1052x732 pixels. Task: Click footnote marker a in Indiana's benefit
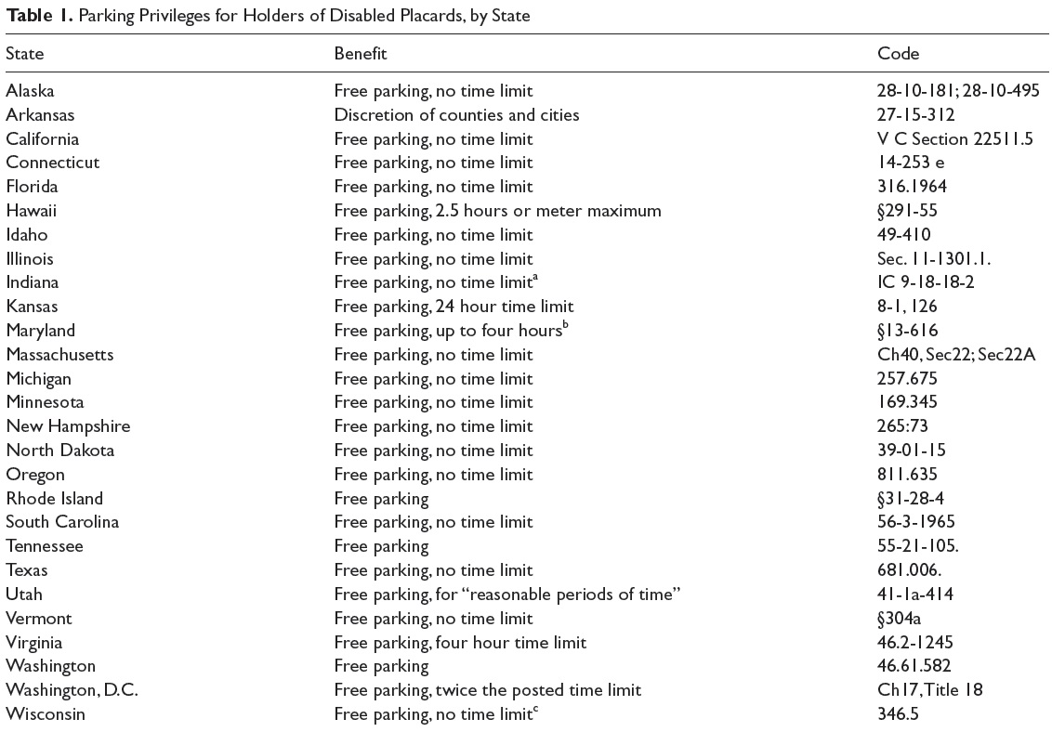[537, 278]
